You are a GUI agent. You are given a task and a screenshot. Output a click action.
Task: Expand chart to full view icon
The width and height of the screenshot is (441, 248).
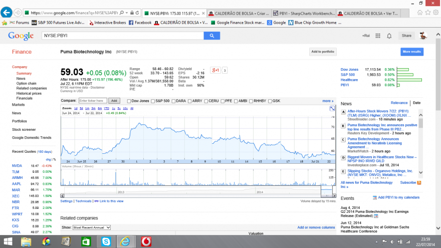pos(332,108)
